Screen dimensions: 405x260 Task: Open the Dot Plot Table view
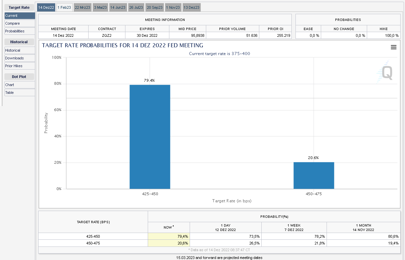click(x=19, y=93)
